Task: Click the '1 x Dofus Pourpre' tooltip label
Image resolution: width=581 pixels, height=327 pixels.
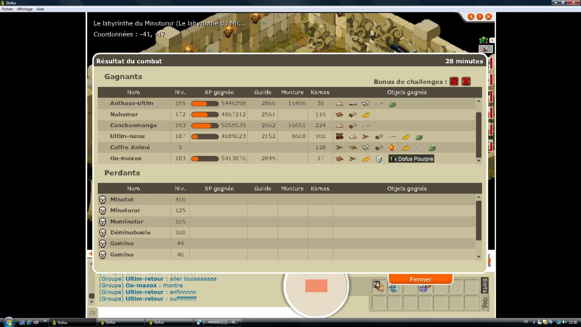Action: pos(411,159)
